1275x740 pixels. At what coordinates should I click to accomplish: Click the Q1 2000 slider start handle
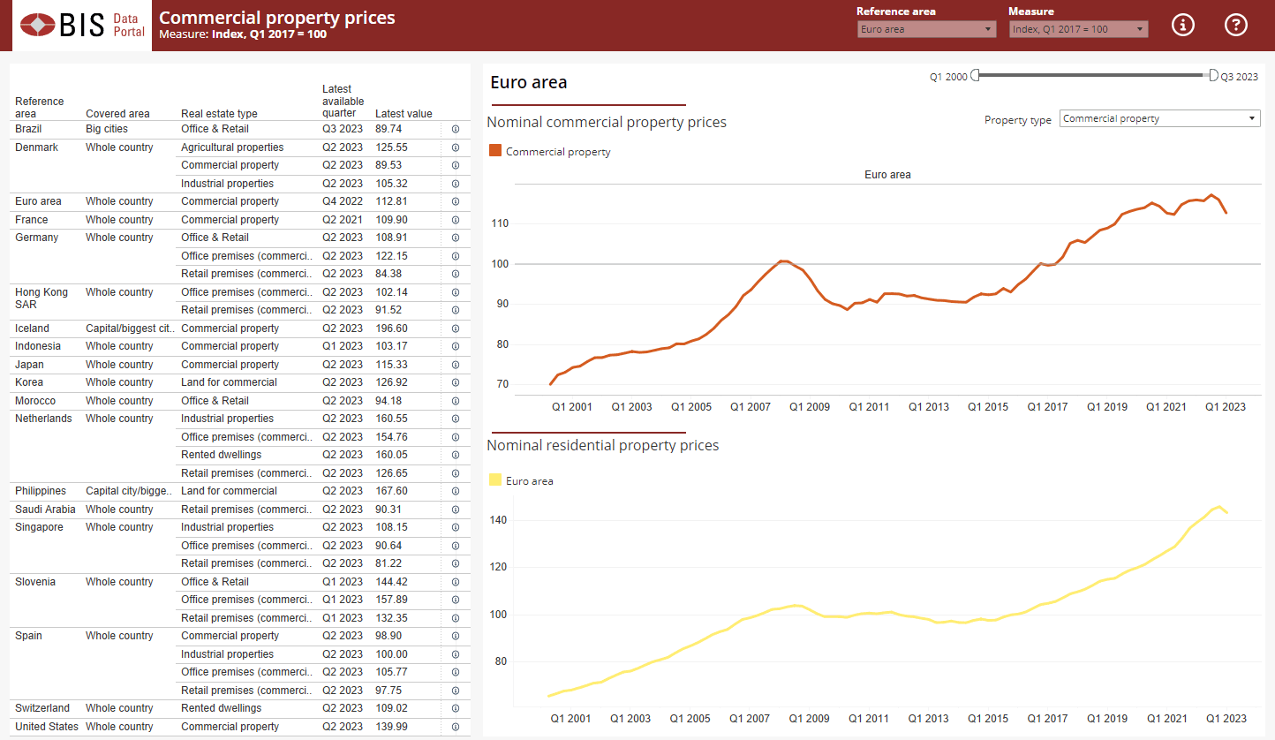click(975, 76)
